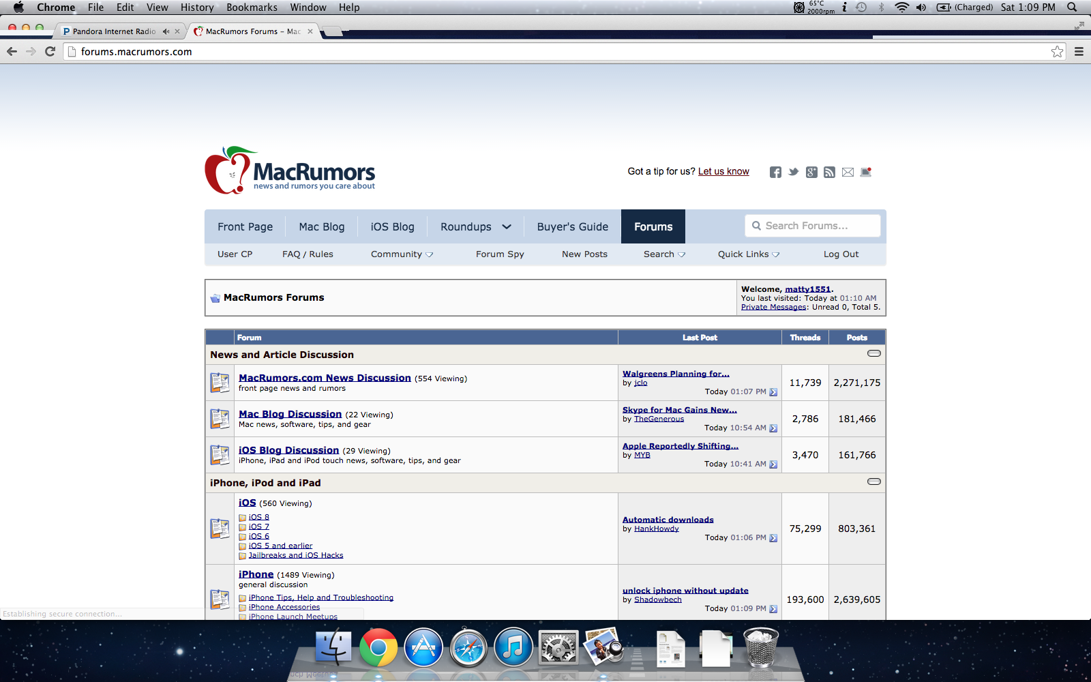The image size is (1091, 682).
Task: Open the Chrome hamburger menu
Action: [x=1079, y=51]
